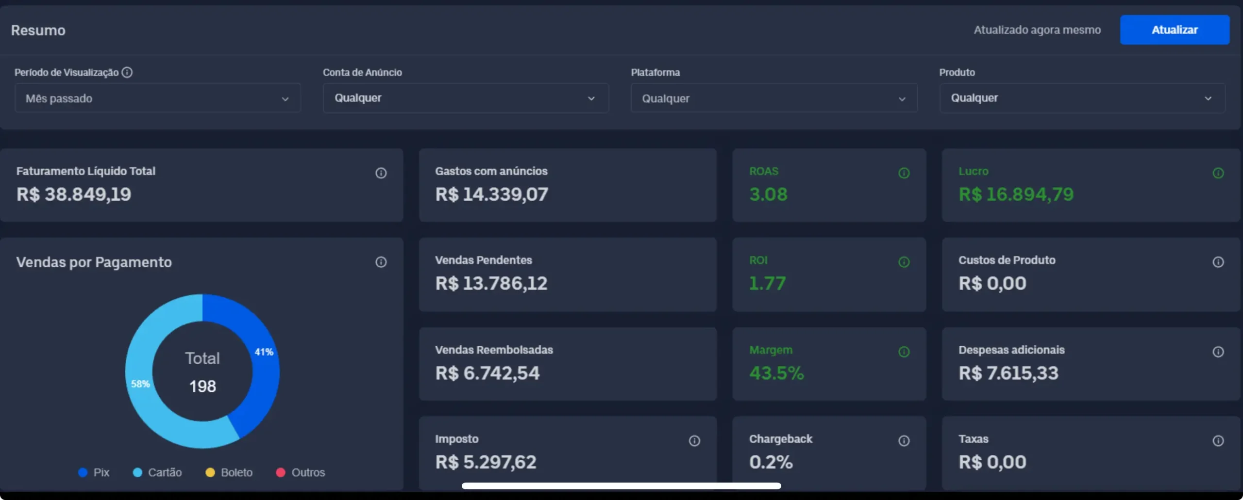This screenshot has height=500, width=1243.
Task: Click the Margem info icon
Action: 904,352
